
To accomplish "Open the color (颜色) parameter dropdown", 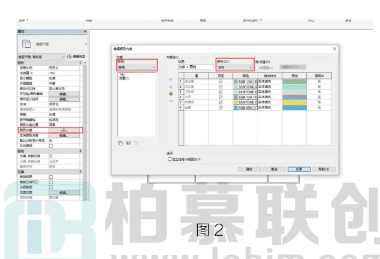I will point(234,67).
